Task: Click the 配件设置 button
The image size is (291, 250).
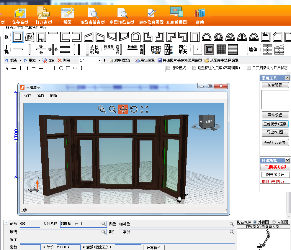Action: click(x=275, y=115)
